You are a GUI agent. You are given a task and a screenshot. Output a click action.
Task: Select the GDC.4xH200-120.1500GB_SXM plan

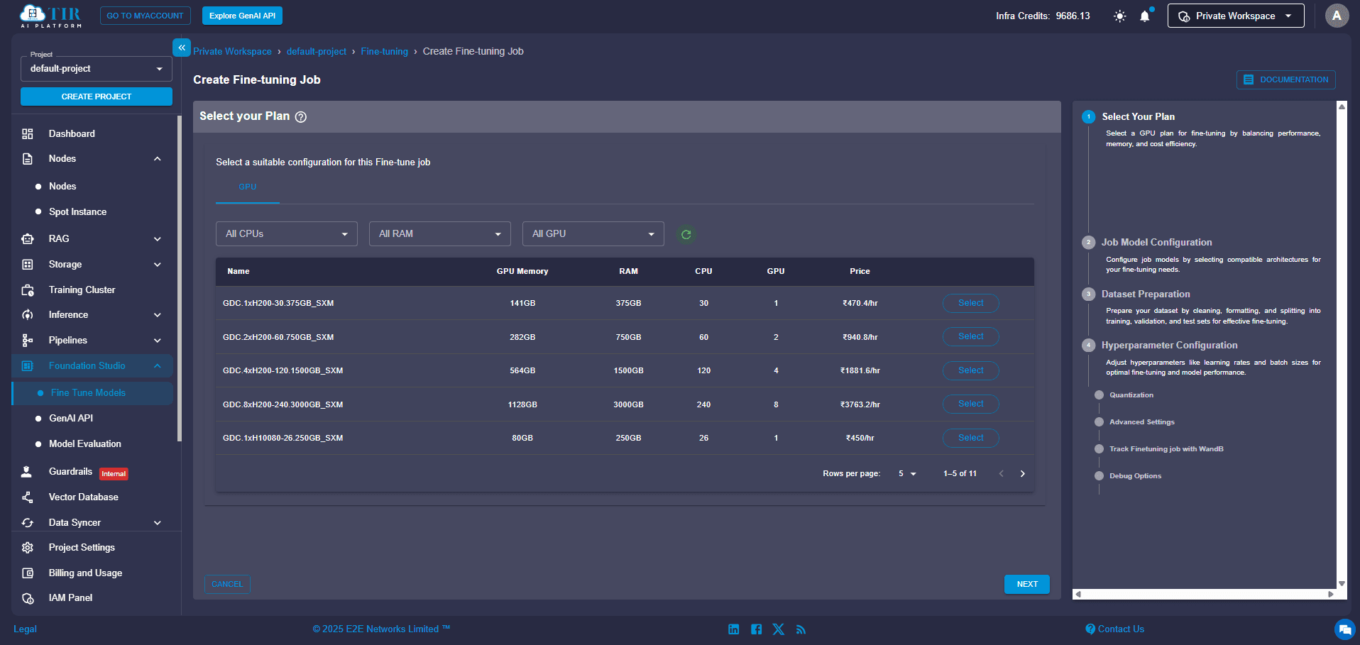coord(971,370)
